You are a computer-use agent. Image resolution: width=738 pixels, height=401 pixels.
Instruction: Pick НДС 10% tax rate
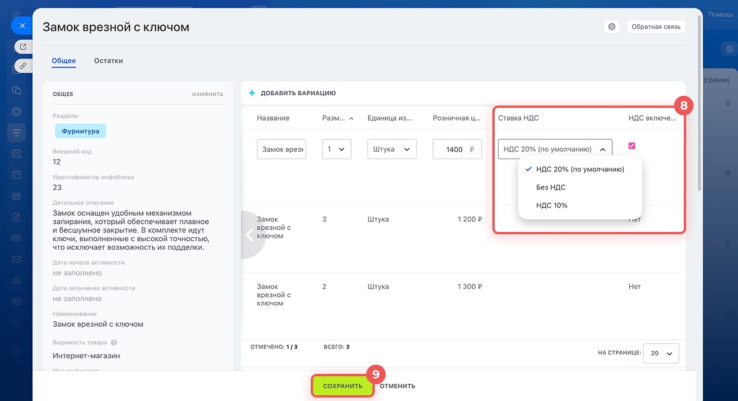[552, 205]
